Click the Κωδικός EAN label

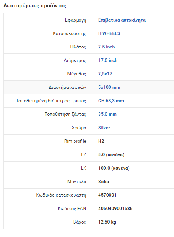(x=72, y=209)
